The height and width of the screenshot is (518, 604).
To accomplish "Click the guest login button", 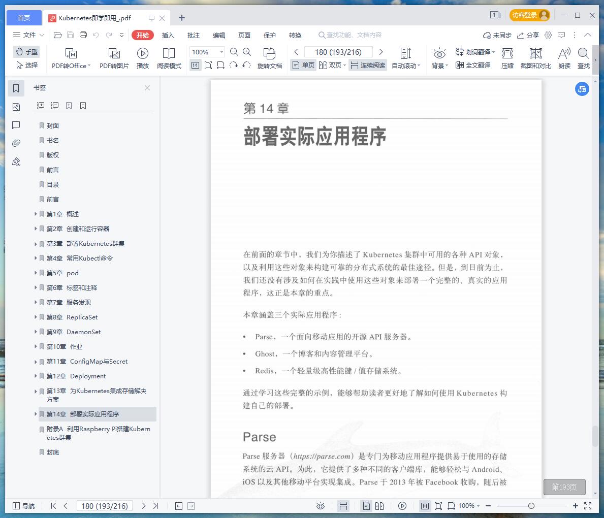I will pyautogui.click(x=530, y=15).
